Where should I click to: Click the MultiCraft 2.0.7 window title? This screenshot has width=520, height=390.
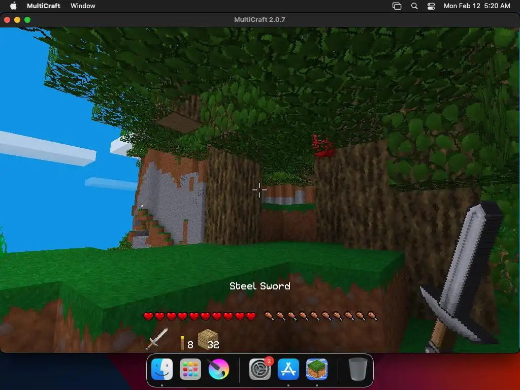tap(259, 20)
